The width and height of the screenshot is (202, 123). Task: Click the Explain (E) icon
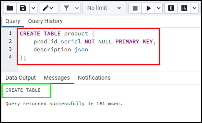[171, 8]
